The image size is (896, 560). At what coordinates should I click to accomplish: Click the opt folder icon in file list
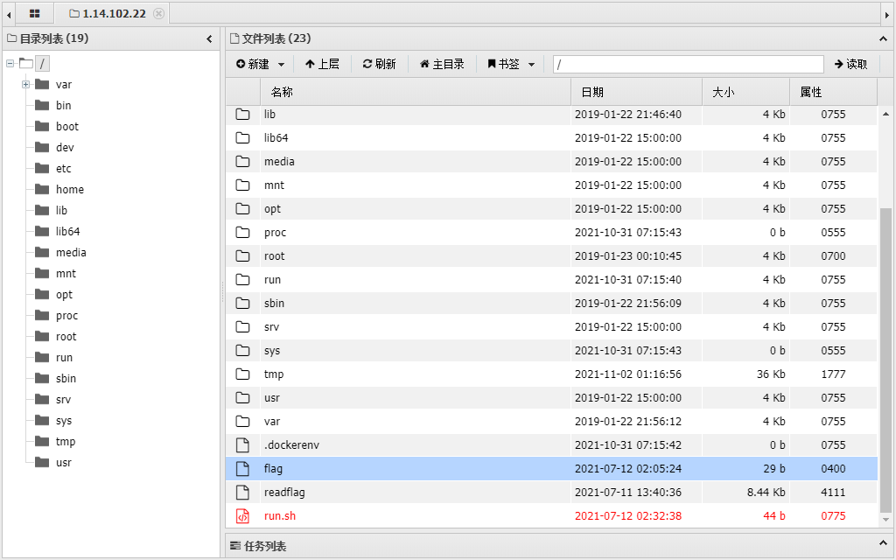(x=243, y=208)
